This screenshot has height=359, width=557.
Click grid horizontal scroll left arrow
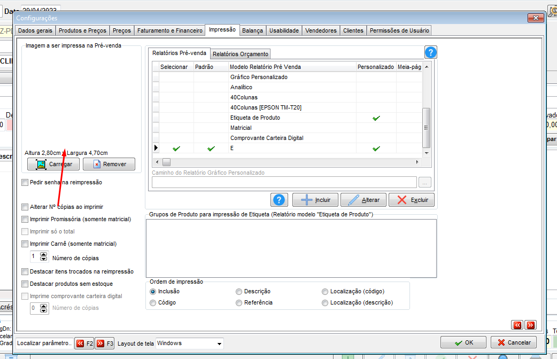tap(157, 162)
